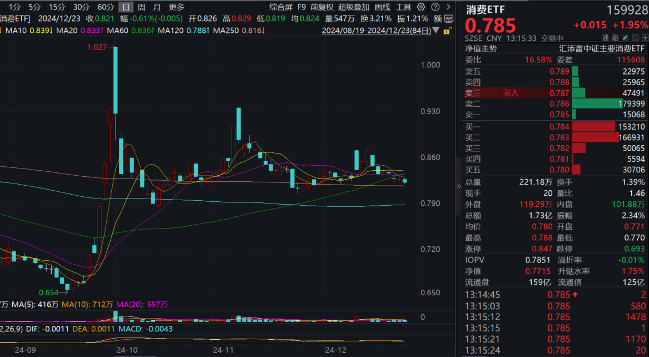Viewport: 649px width, 357px height.
Task: Select the 画线 drawing tool
Action: click(382, 7)
